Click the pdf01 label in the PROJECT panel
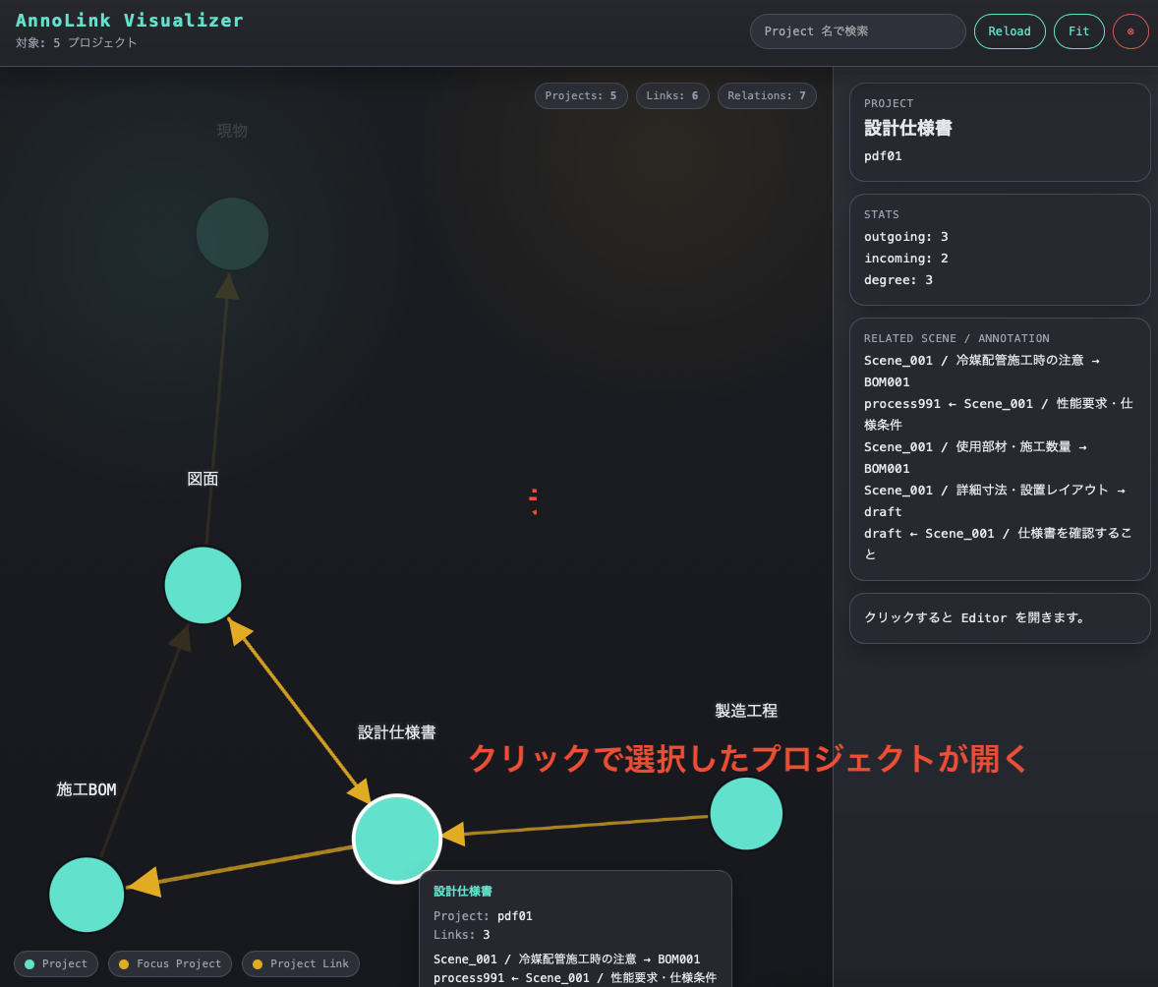This screenshot has height=987, width=1158. [883, 155]
